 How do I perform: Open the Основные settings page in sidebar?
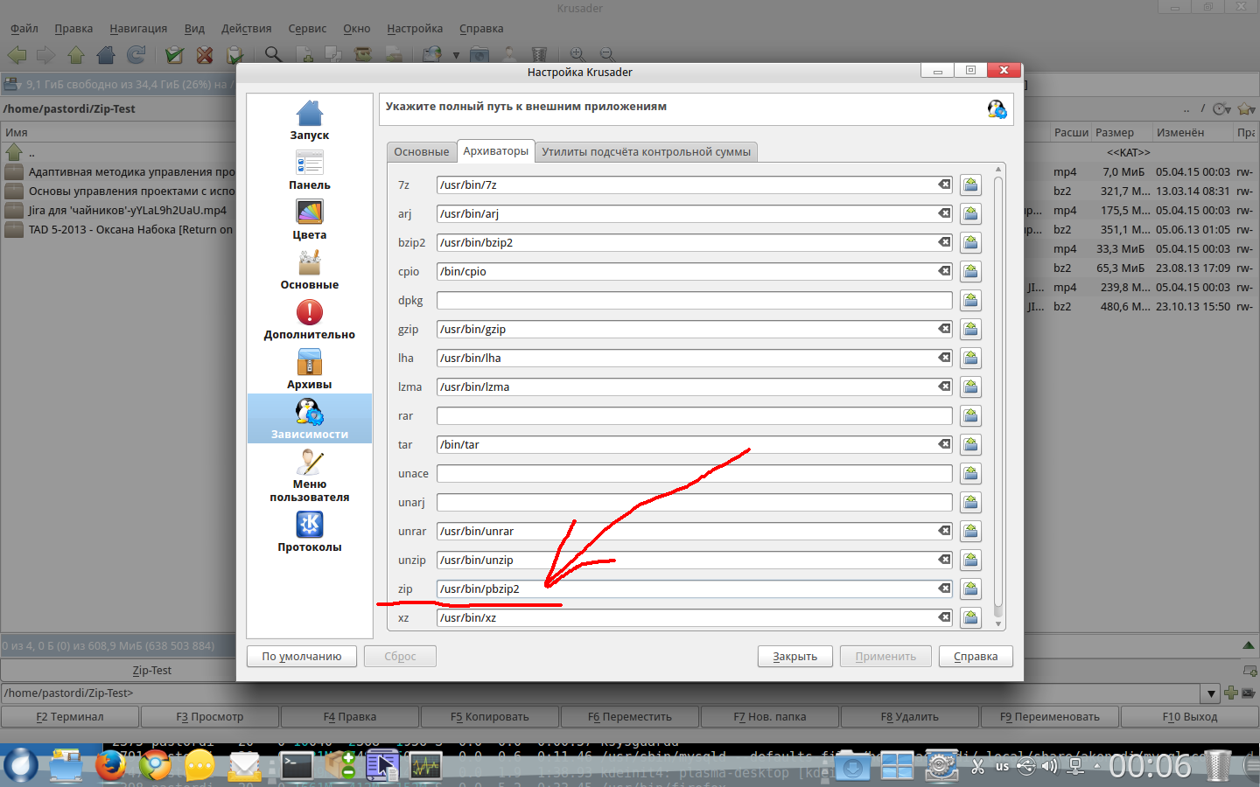pyautogui.click(x=310, y=270)
